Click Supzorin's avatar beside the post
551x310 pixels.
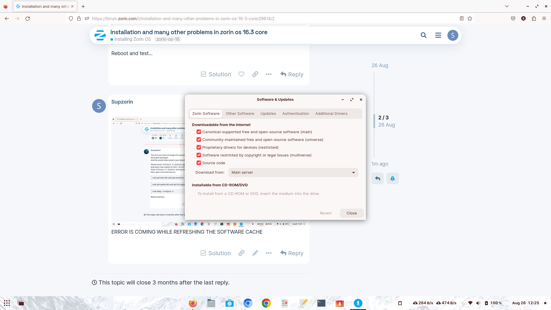(99, 106)
